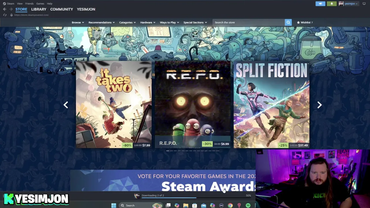The height and width of the screenshot is (208, 370).
Task: Open Microsoft Store from the taskbar
Action: (195, 205)
